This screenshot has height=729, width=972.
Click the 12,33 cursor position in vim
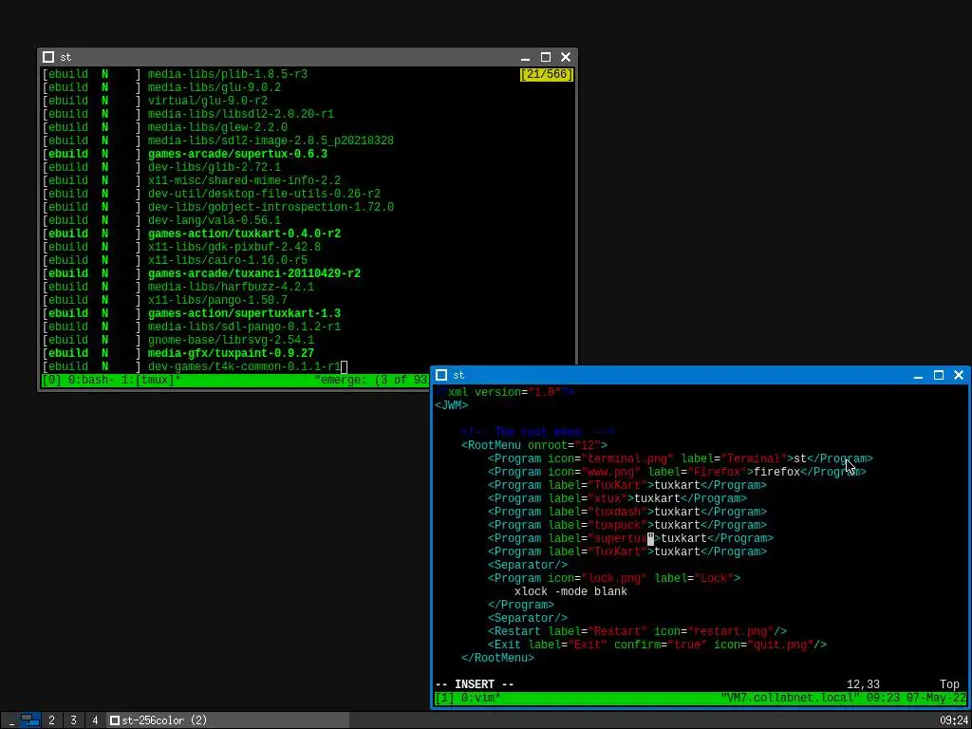coord(863,684)
